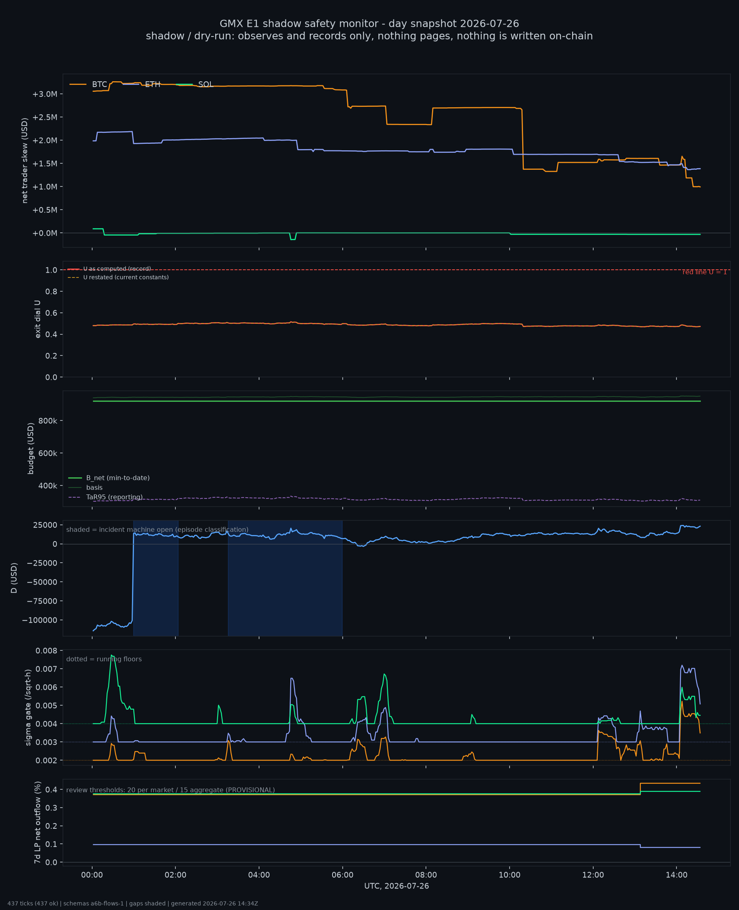This screenshot has width=739, height=910.
Task: Select the 'sigma gate (/sqrt-h)' axis label
Action: (x=28, y=707)
